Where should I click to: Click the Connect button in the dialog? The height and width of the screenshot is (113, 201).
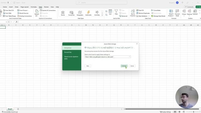(124, 66)
